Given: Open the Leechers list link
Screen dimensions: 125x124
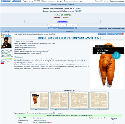Looking at the screenshot, I should point(57,17).
